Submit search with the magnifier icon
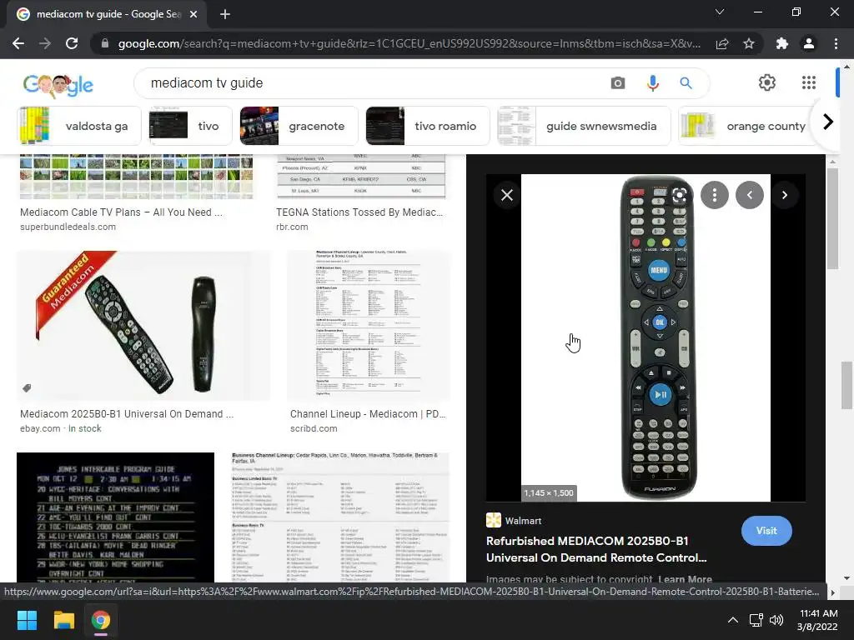854x640 pixels. pos(686,82)
